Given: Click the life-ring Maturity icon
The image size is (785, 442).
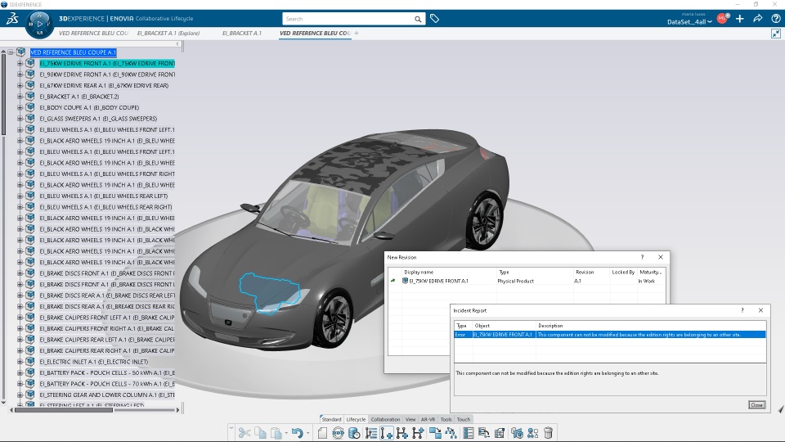Looking at the screenshot, I should (x=338, y=432).
